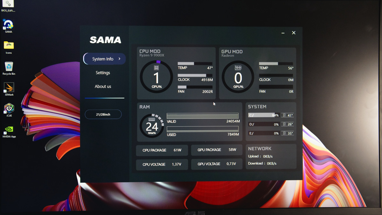The width and height of the screenshot is (382, 215).
Task: Open the Recycle Bin
Action: [9, 68]
